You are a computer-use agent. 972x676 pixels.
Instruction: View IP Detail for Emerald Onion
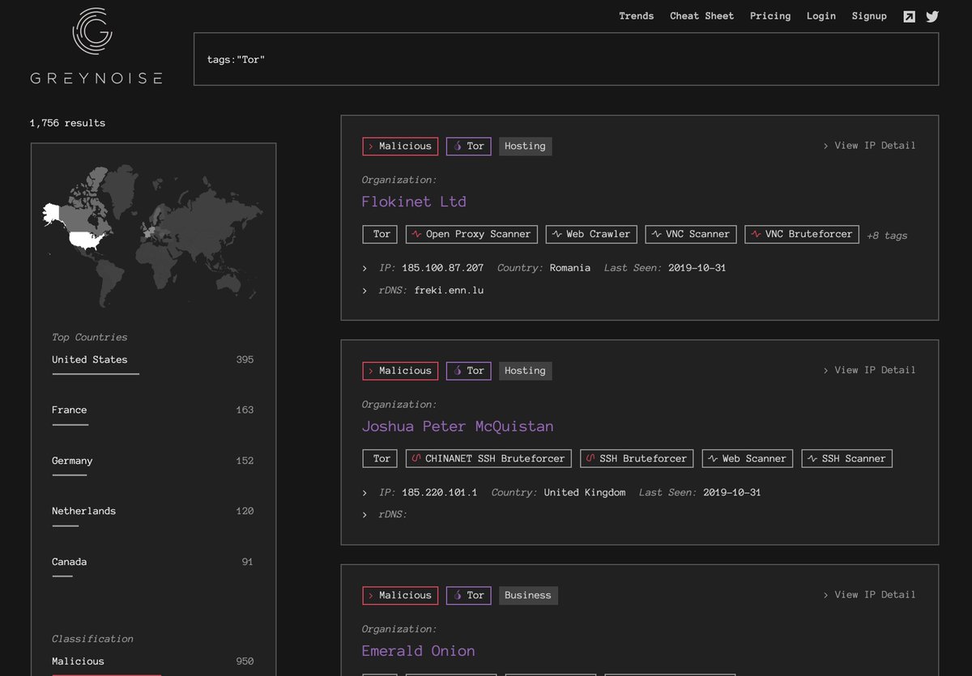point(869,595)
